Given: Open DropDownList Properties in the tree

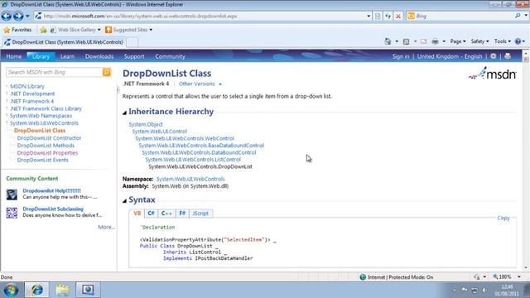Looking at the screenshot, I should (47, 152).
